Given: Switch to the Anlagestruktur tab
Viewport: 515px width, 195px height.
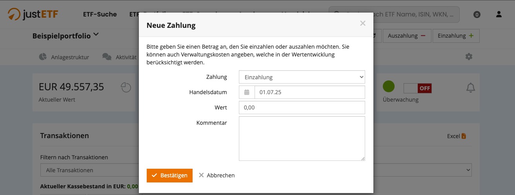Looking at the screenshot, I should (x=65, y=57).
